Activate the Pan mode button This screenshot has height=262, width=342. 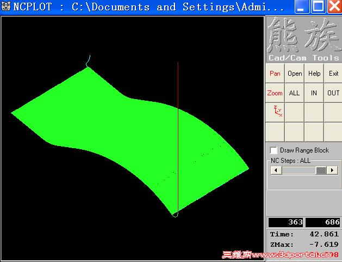click(275, 74)
